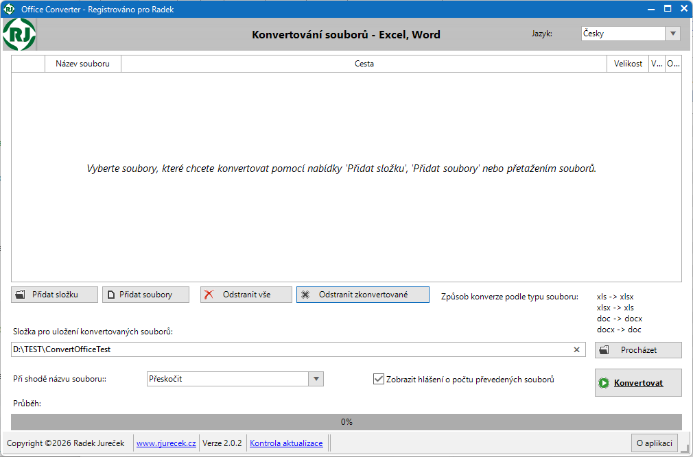Screen dimensions: 693x457
Task: Browse for folder with Procházet
Action: pyautogui.click(x=638, y=350)
